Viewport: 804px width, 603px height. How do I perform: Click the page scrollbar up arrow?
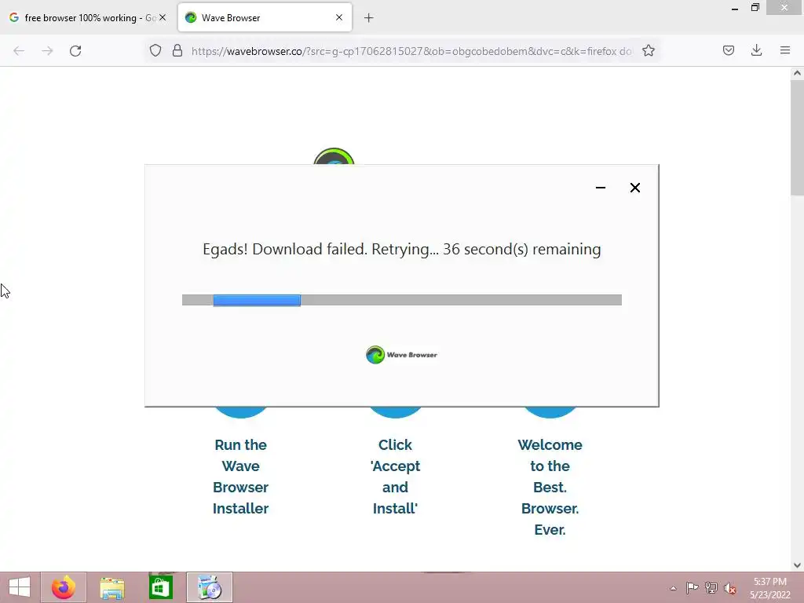[797, 73]
